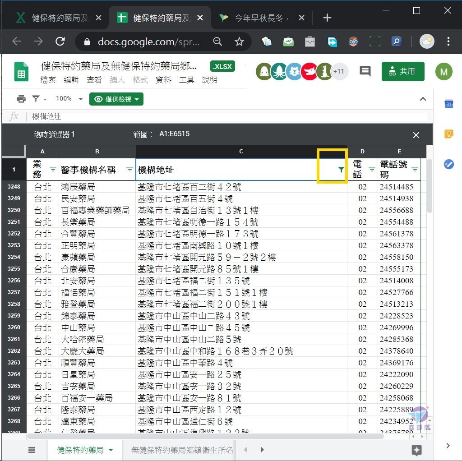The width and height of the screenshot is (462, 461).
Task: Click the browser back arrow
Action: [x=17, y=41]
